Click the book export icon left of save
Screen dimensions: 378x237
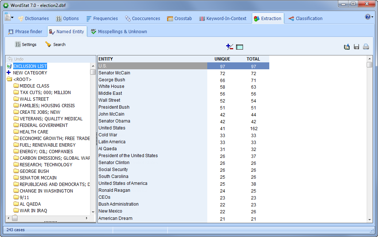pos(347,47)
